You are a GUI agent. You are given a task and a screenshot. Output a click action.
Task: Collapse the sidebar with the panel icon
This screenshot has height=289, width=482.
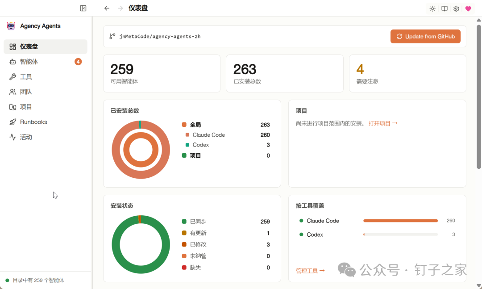[x=83, y=8]
